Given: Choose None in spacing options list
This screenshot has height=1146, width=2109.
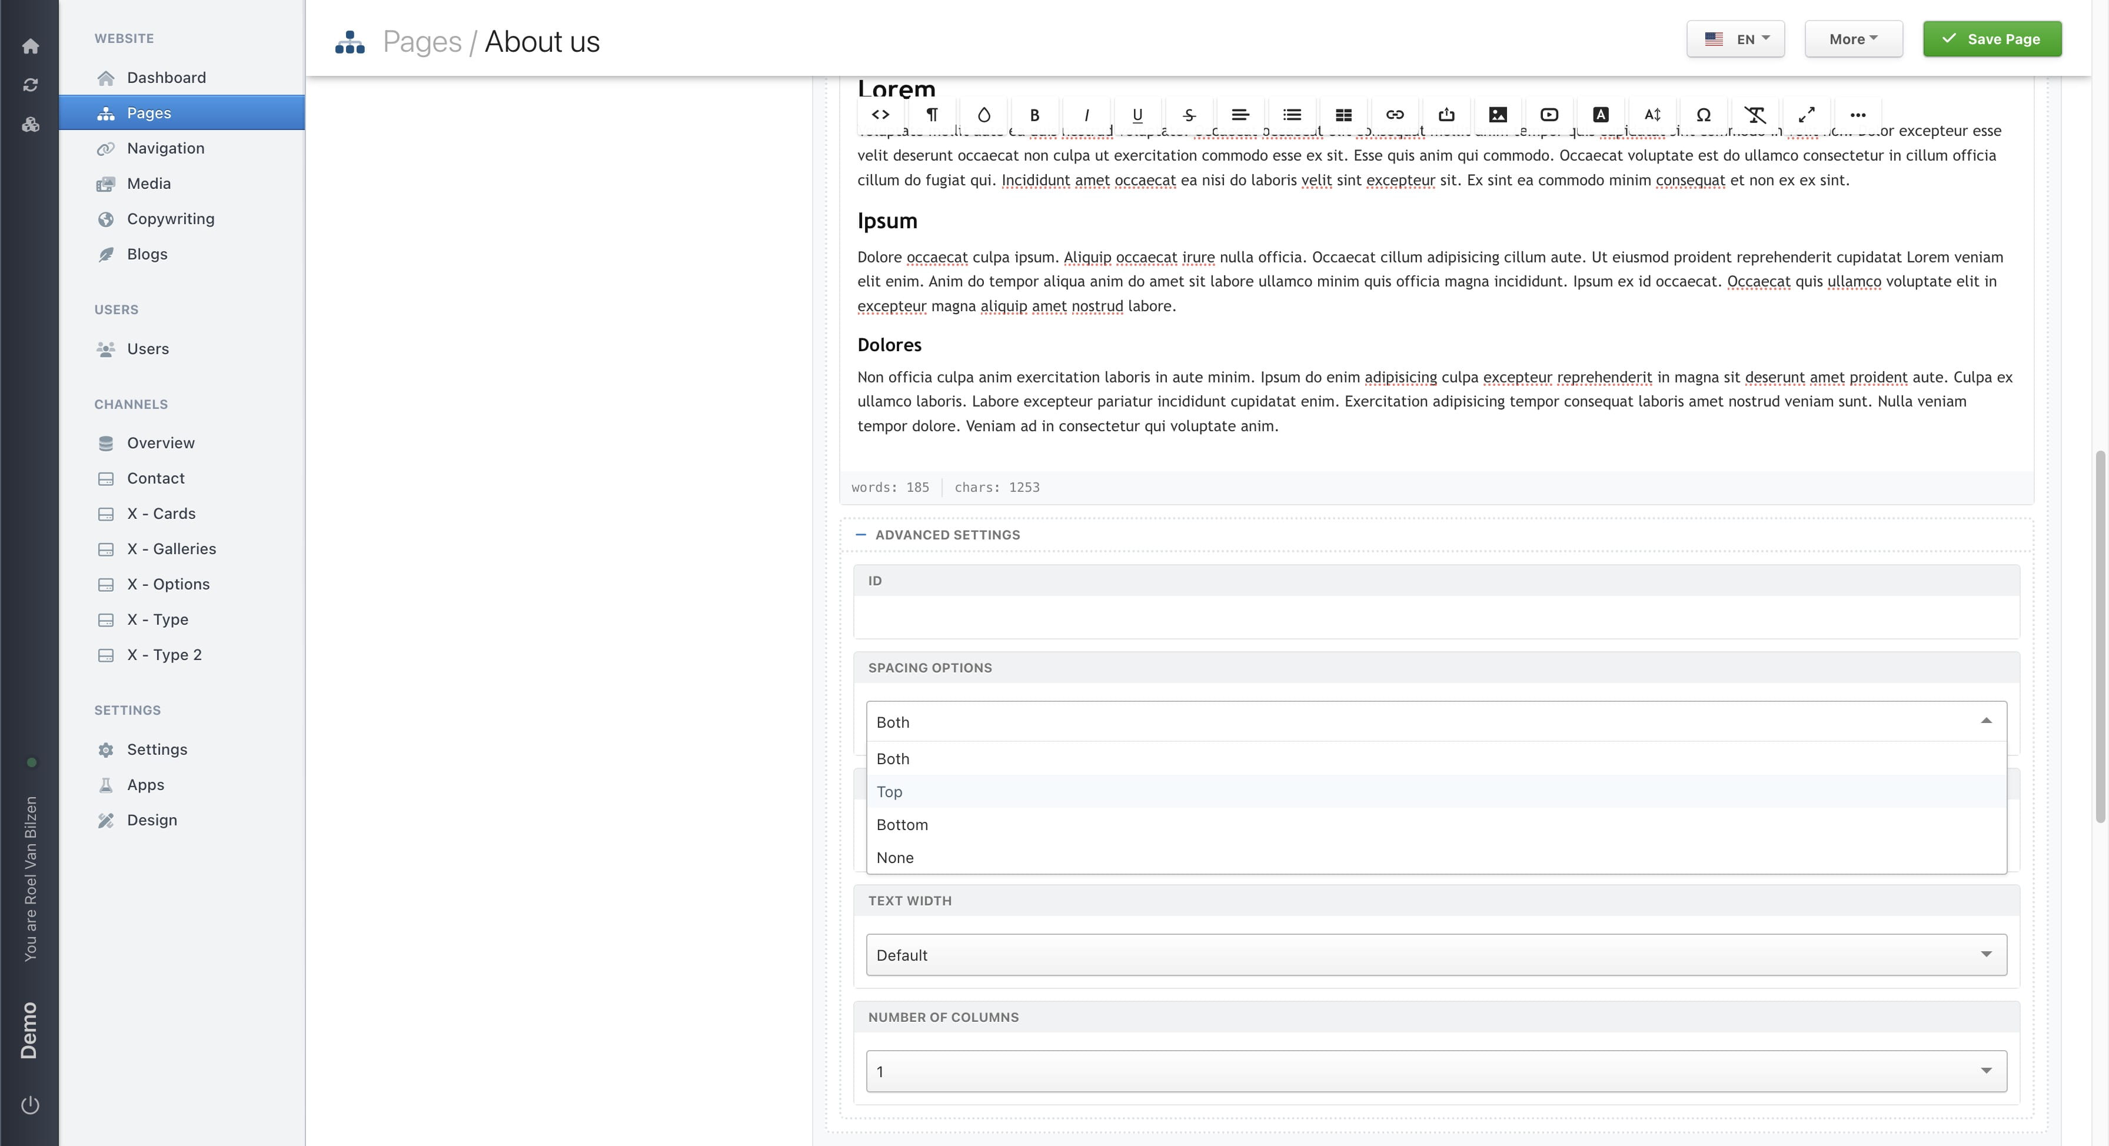Looking at the screenshot, I should pyautogui.click(x=895, y=857).
